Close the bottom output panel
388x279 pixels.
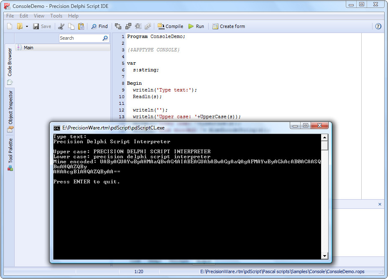[380, 204]
